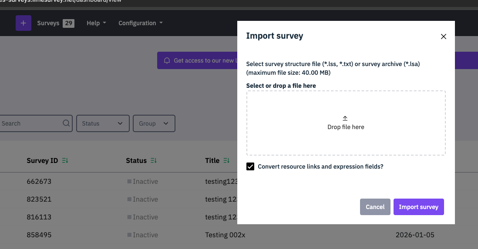Expand the Configuration menu

(141, 23)
